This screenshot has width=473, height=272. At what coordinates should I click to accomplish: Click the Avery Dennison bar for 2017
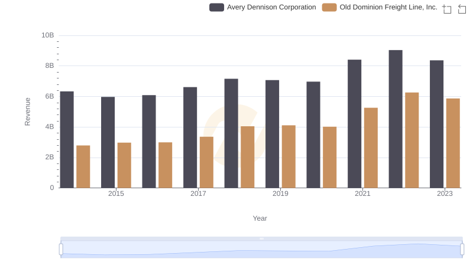(190, 137)
